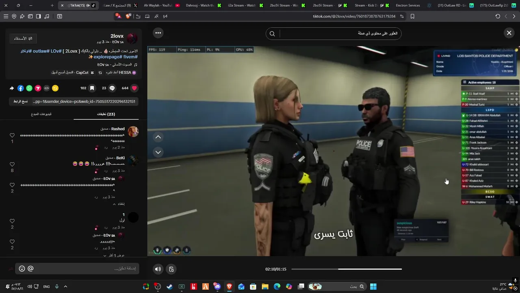Image resolution: width=520 pixels, height=293 pixels.
Task: Open the #outlaw hashtag
Action: [41, 51]
